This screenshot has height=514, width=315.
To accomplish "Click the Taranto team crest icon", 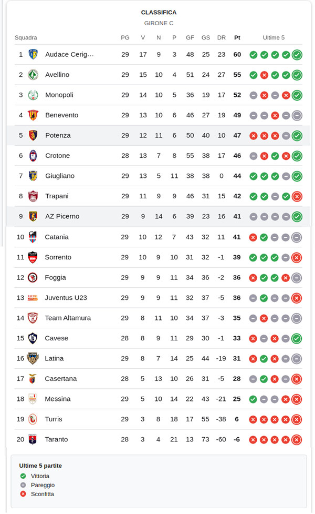I will [33, 439].
